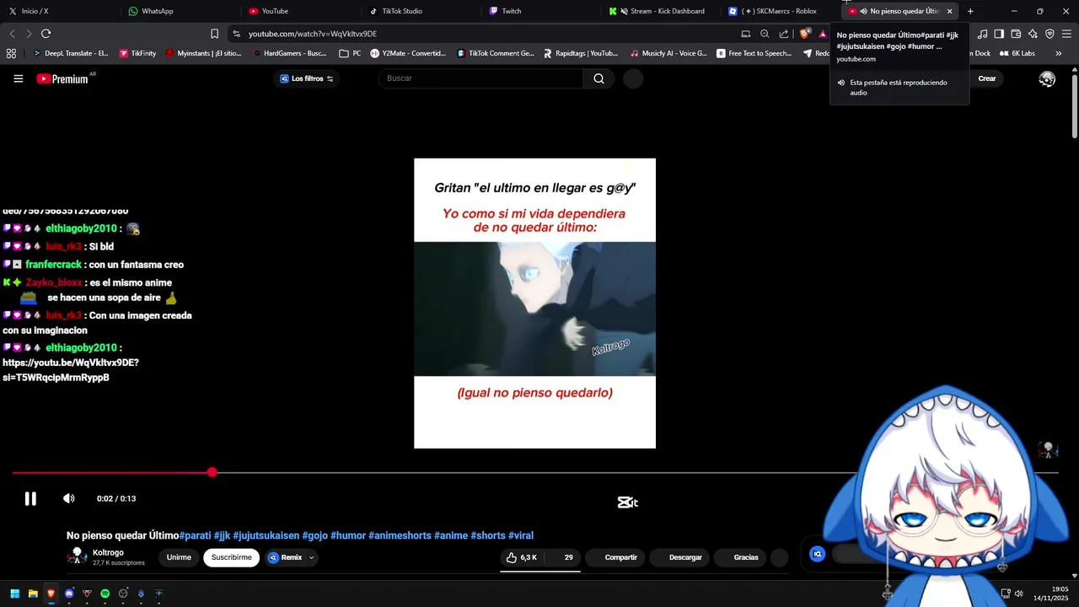Open Spotify from the taskbar
The height and width of the screenshot is (607, 1079).
click(105, 594)
